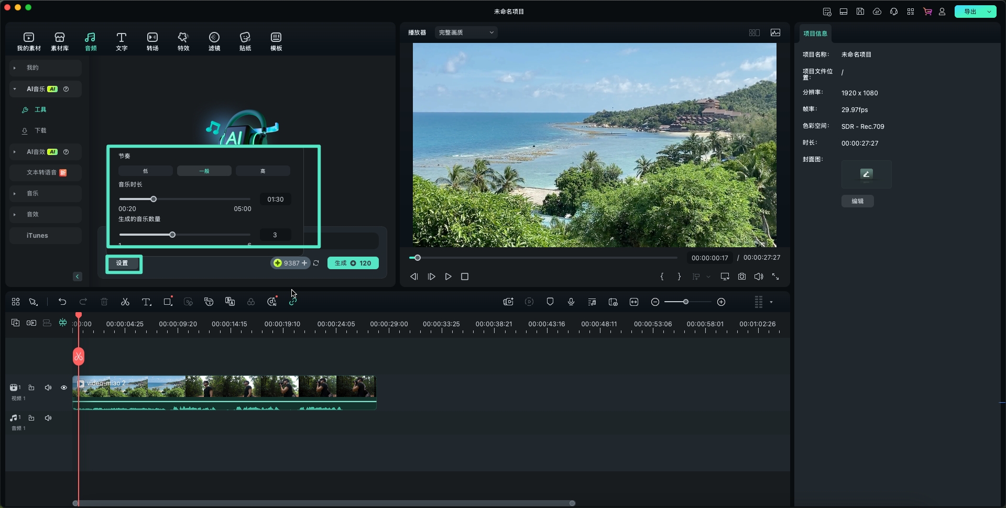The image size is (1006, 508).
Task: Step forward one frame in player
Action: 431,277
